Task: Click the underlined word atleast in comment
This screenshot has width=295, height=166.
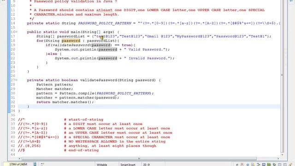Action: pos(105,10)
